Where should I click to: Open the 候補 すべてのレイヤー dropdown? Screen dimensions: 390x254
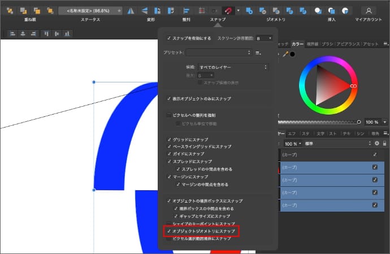point(233,67)
